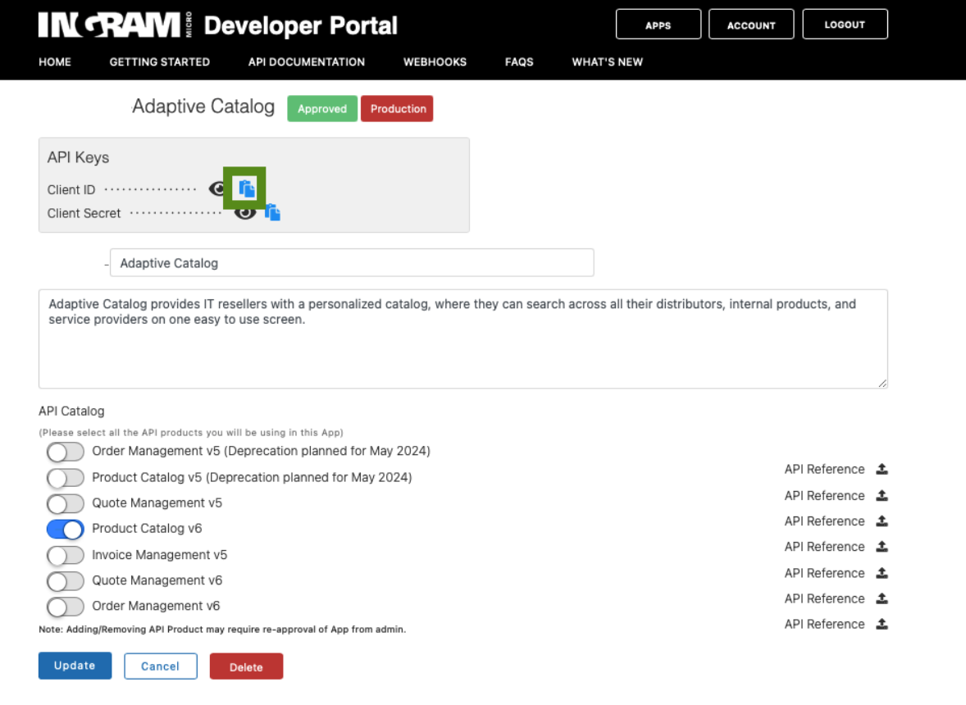Open the topmost API Reference link
Viewport: 966px width, 705px height.
pos(824,469)
